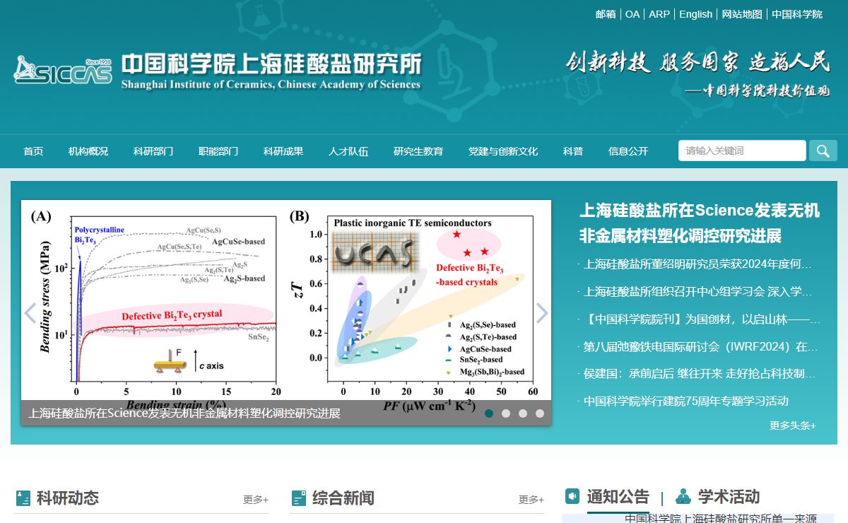Open 建院75周年专题学习活动 news
The image size is (848, 523).
686,401
